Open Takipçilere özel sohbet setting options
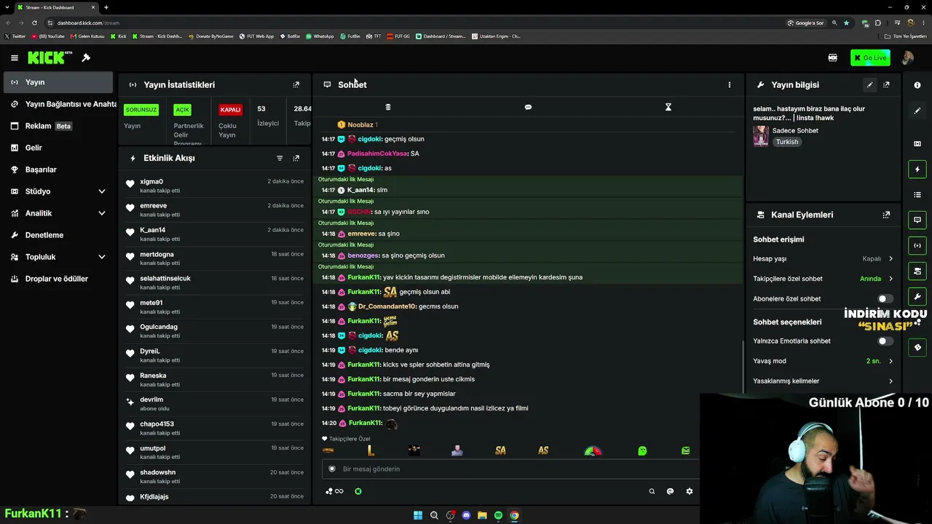Image resolution: width=932 pixels, height=524 pixels. [x=823, y=279]
